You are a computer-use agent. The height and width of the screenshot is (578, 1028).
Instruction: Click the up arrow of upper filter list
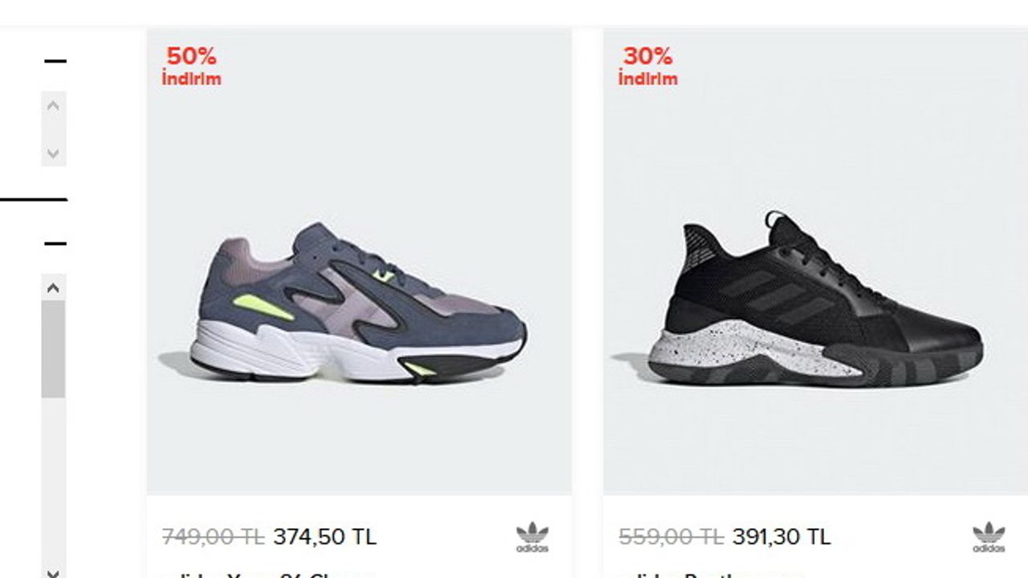53,105
